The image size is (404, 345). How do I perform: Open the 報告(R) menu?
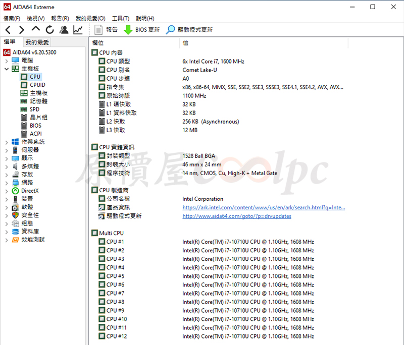pos(60,18)
